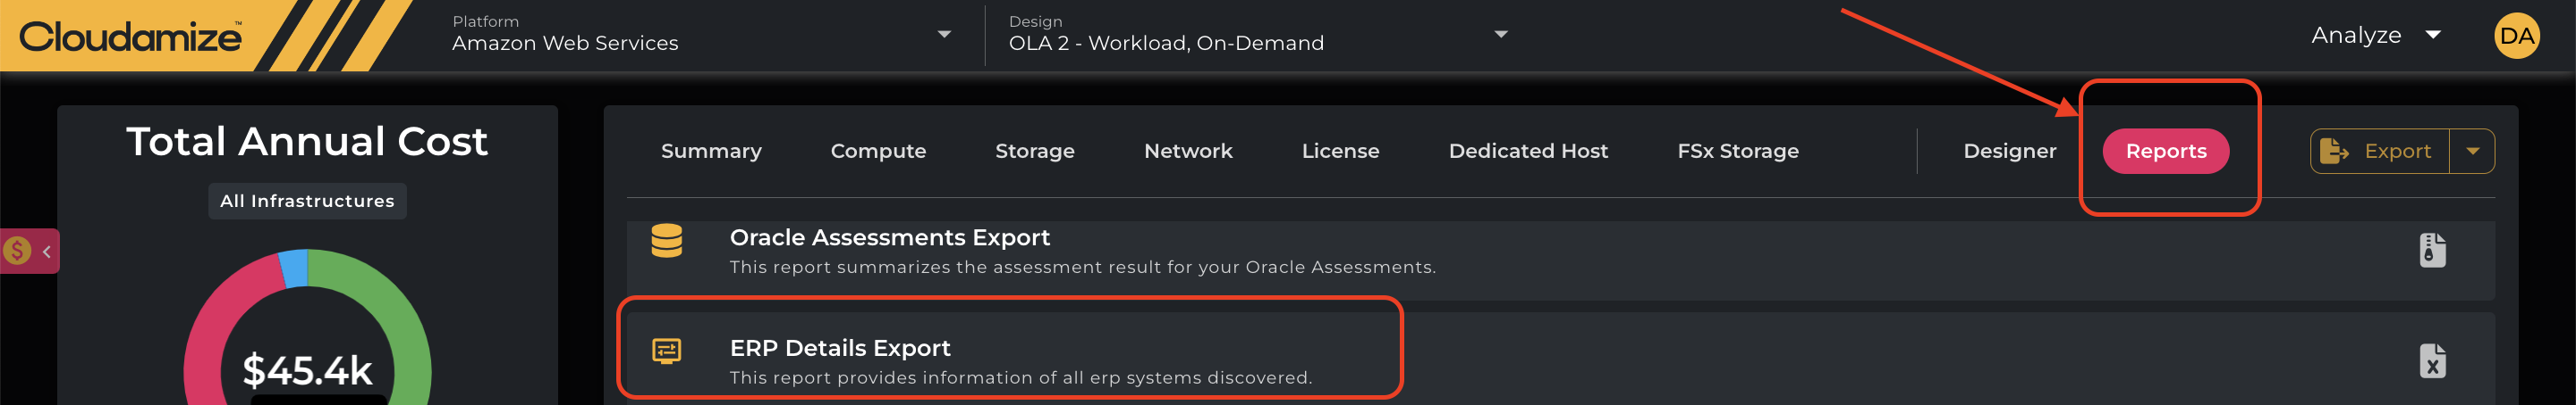Open the Platform dropdown
2576x405 pixels.
pos(943,35)
